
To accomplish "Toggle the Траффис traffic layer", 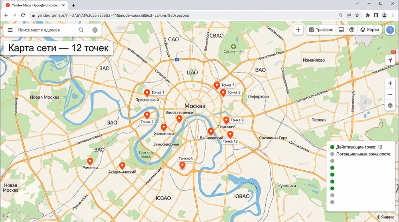I will [x=320, y=30].
